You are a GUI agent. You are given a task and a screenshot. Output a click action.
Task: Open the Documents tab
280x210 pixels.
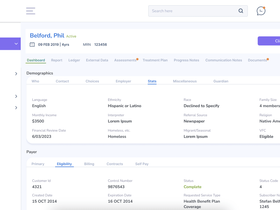pyautogui.click(x=257, y=60)
